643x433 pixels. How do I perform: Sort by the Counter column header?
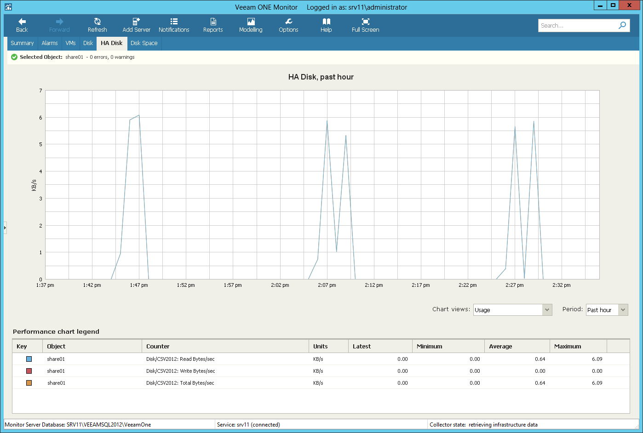coord(225,346)
